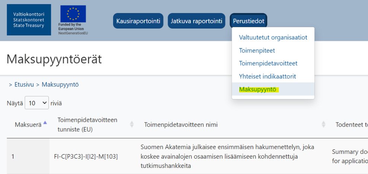The height and width of the screenshot is (174, 368).
Task: Choose Toimenpidetavoitteet menu entry
Action: (268, 63)
